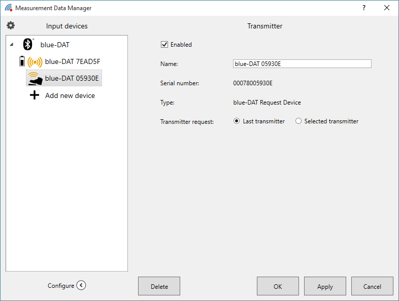Confirm with the OK button

[x=278, y=286]
